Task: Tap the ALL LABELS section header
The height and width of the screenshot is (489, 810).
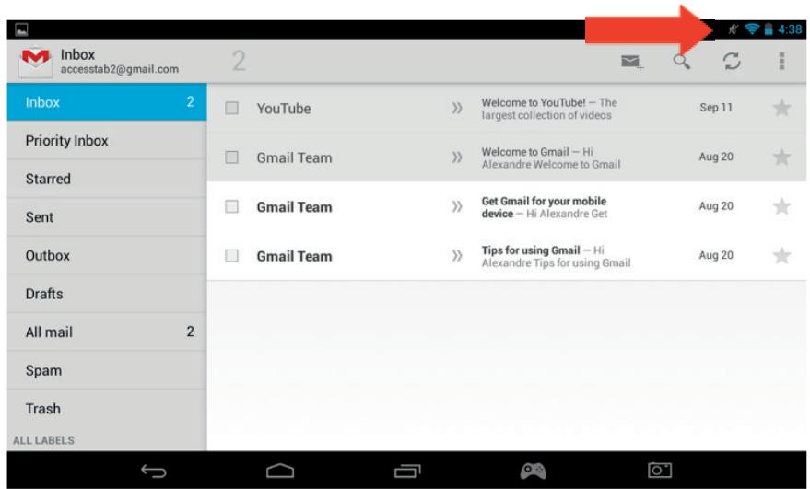Action: click(x=43, y=440)
